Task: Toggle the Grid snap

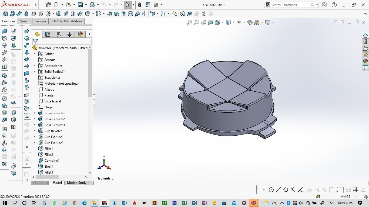Action: click(356, 190)
